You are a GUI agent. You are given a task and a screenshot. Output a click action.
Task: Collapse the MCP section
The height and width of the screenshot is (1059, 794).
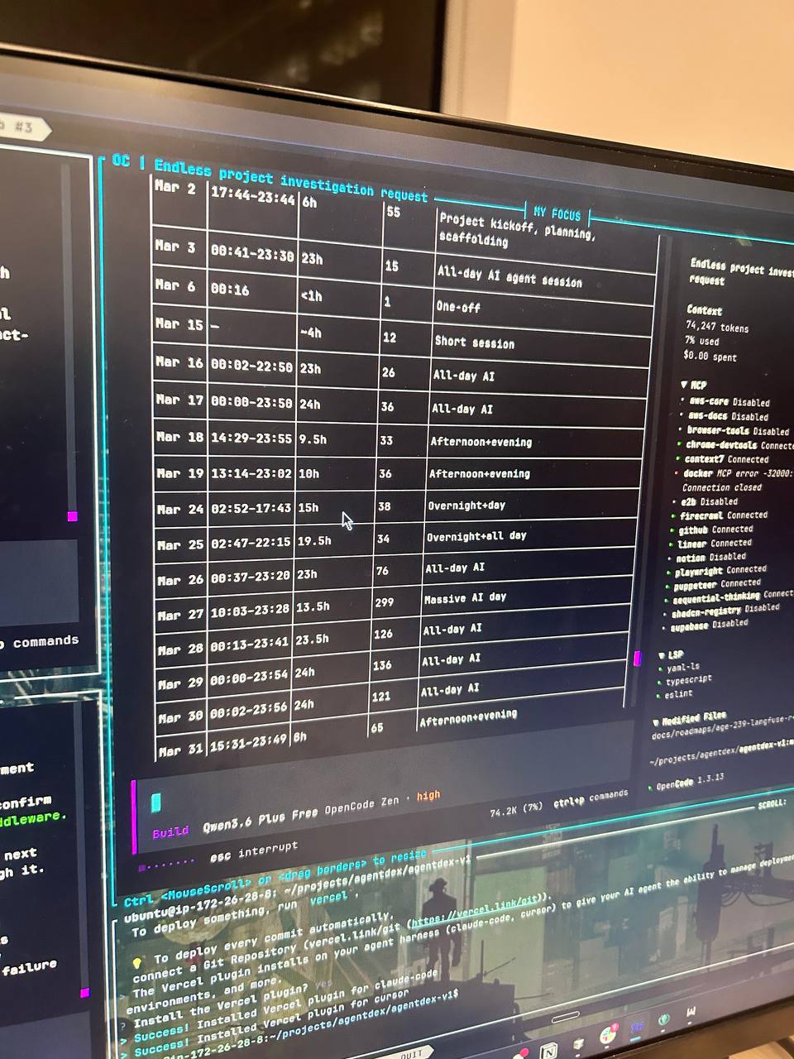pos(683,384)
